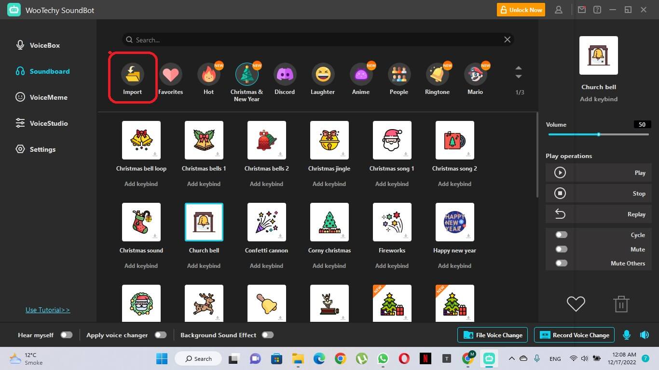Go to previous category page with up arrow
Viewport: 659px width, 370px height.
(x=519, y=68)
